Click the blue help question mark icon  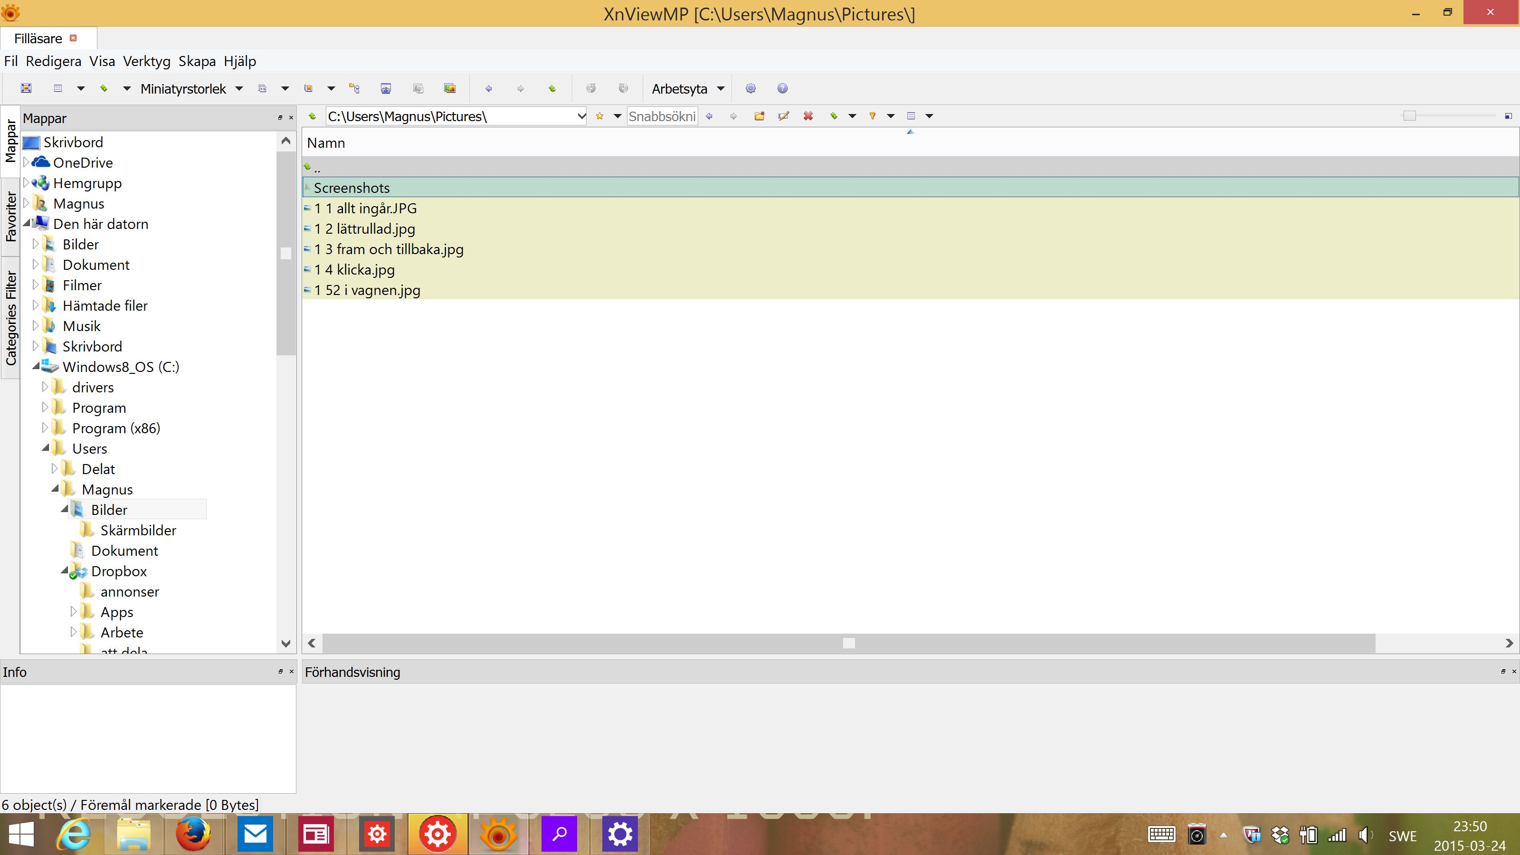click(x=782, y=88)
